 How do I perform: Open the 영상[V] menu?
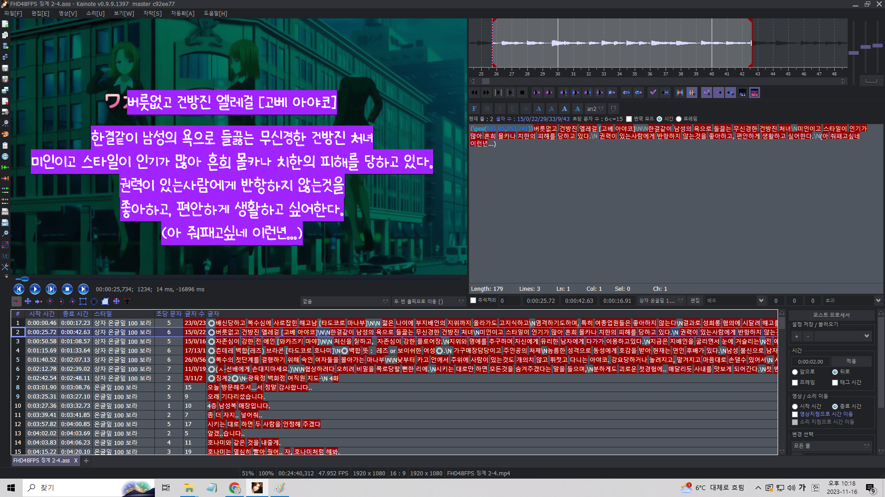click(x=68, y=13)
